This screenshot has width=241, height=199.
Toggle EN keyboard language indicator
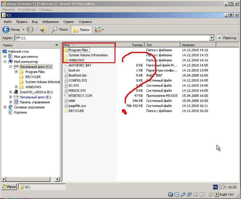(x=215, y=187)
